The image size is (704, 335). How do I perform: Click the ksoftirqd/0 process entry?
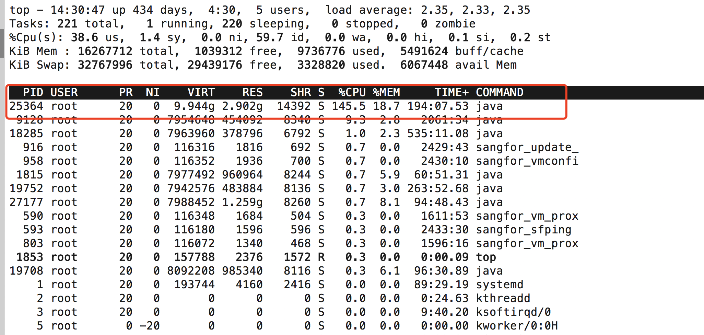click(x=240, y=312)
